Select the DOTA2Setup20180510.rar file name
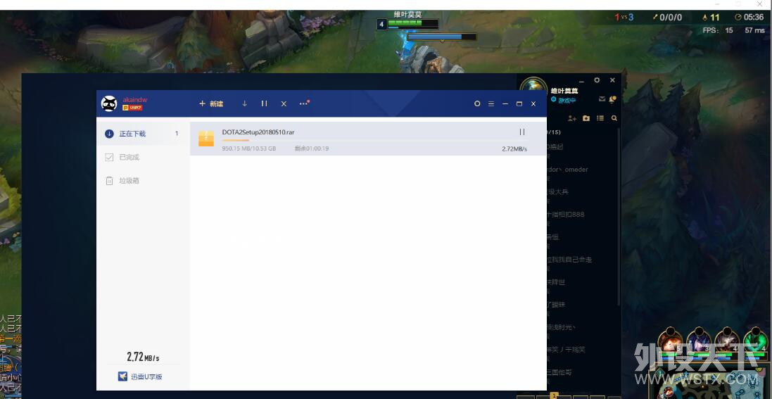The image size is (772, 399). click(x=258, y=132)
